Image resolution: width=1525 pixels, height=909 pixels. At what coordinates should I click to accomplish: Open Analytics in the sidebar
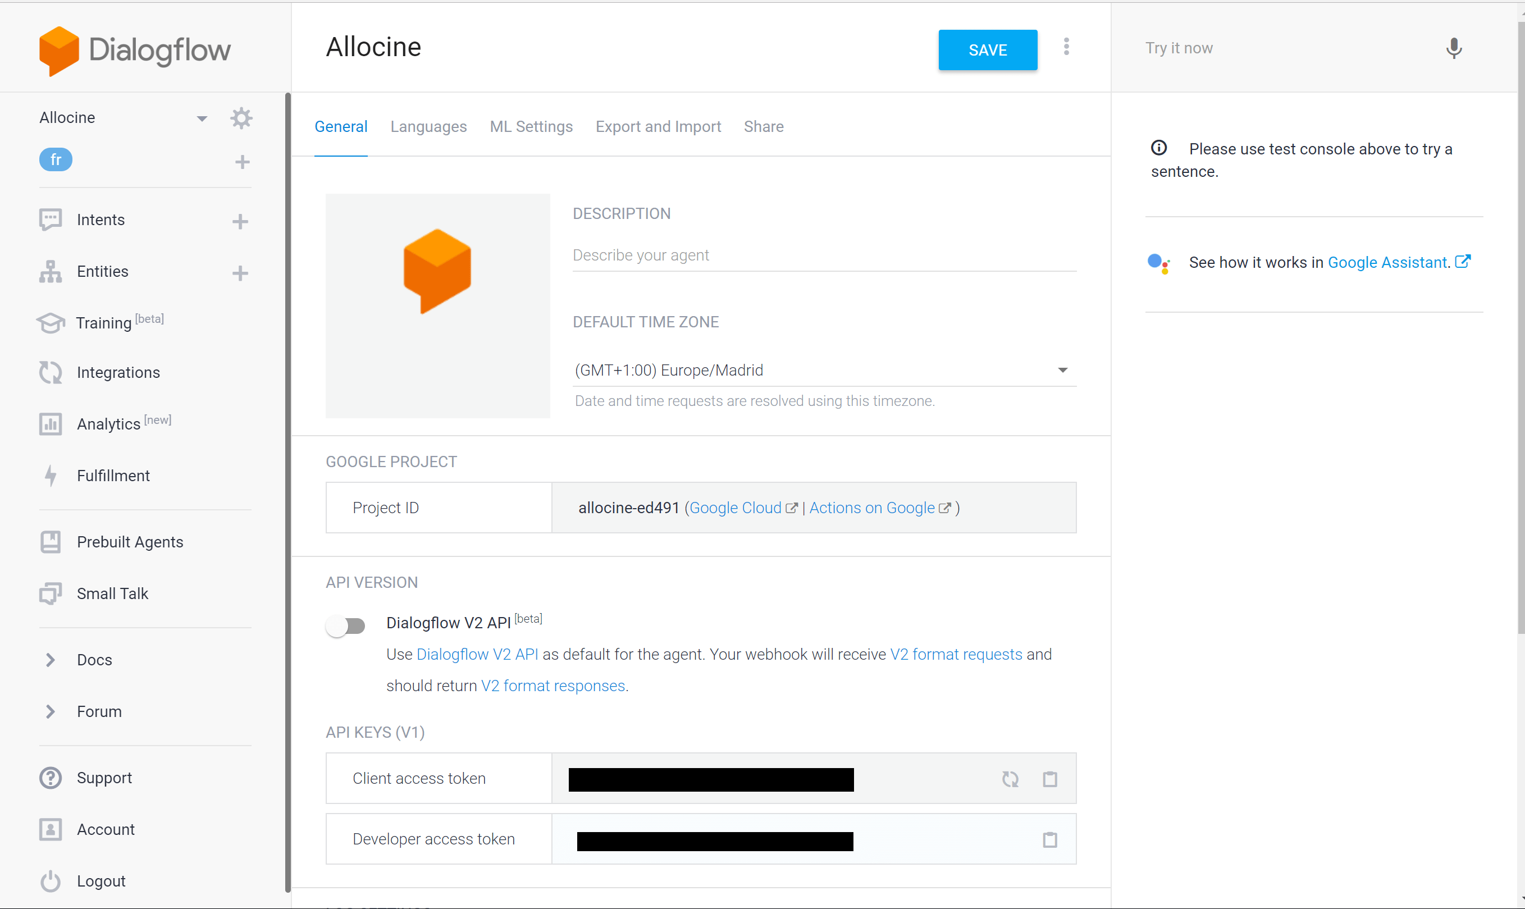(124, 423)
